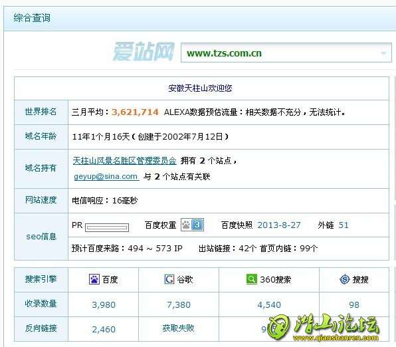Screen dimensions: 396x347
Task: Click the PR rank progress bar
Action: [107, 227]
